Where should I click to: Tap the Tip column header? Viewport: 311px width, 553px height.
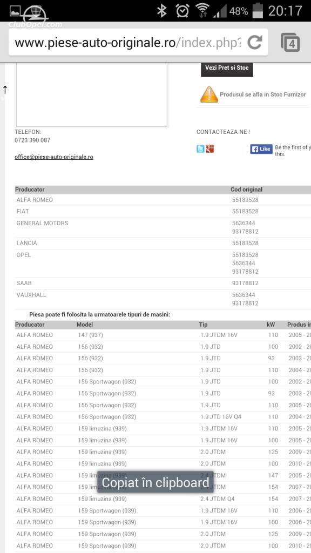click(203, 325)
